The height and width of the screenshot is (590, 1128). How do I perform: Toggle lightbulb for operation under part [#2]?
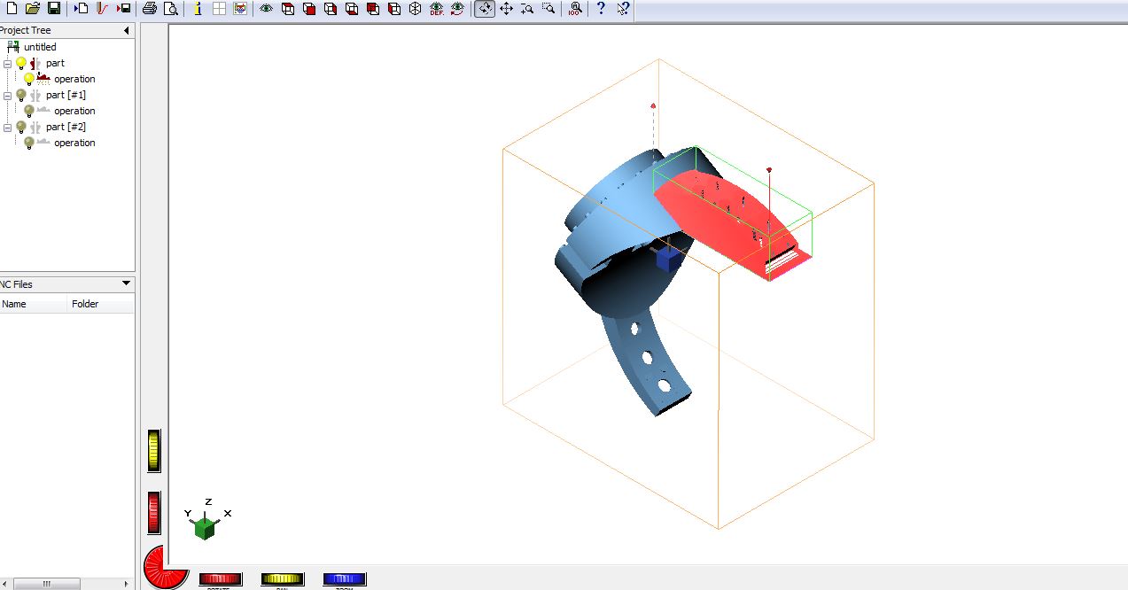29,143
